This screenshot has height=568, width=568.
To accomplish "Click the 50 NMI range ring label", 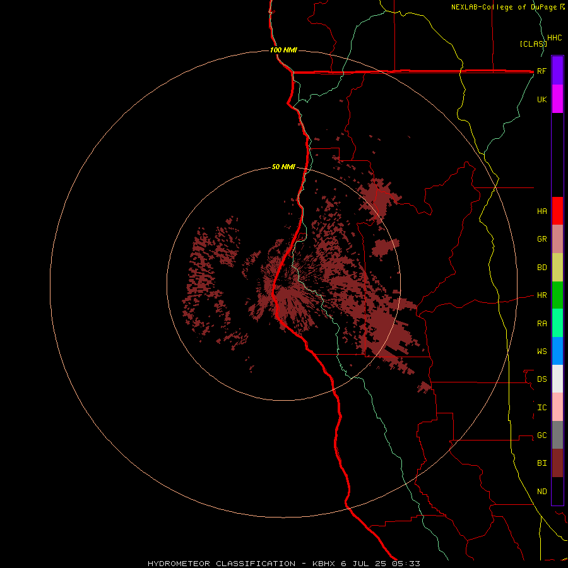I will [x=283, y=167].
